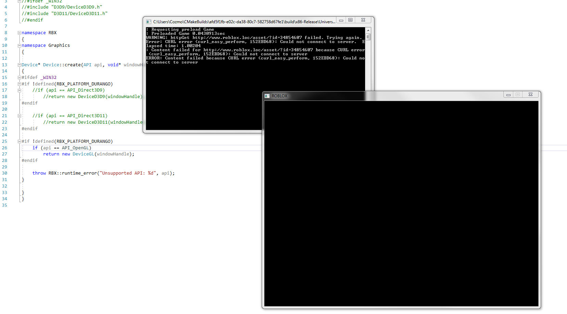The image size is (567, 314).
Task: Collapse the namespace RBX block
Action: click(20, 33)
